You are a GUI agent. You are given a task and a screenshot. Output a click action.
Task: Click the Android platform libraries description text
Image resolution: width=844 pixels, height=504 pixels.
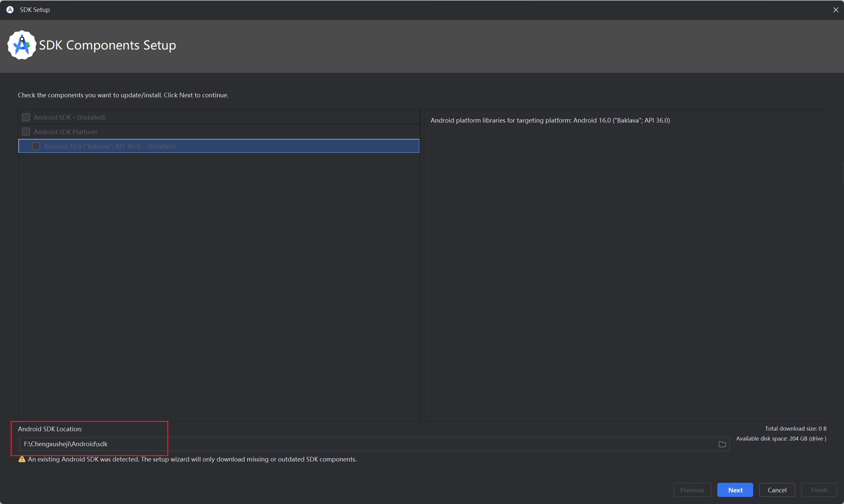550,120
